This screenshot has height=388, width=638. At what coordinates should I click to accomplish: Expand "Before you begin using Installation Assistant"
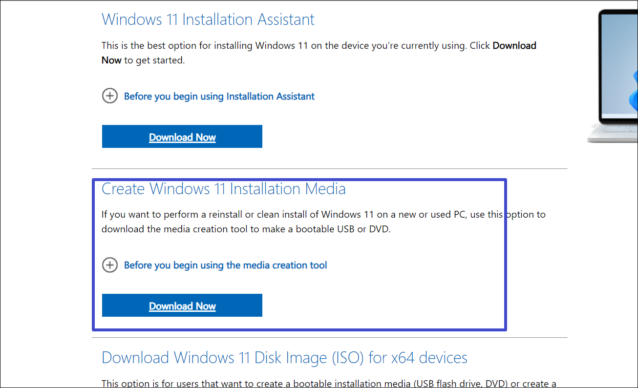219,96
